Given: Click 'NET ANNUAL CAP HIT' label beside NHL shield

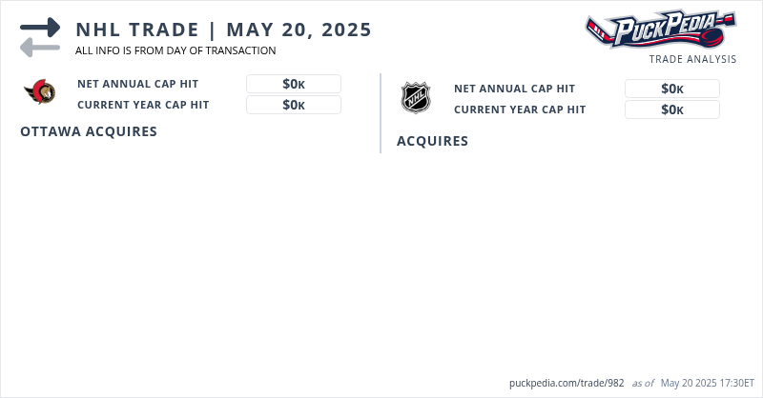Looking at the screenshot, I should (515, 89).
